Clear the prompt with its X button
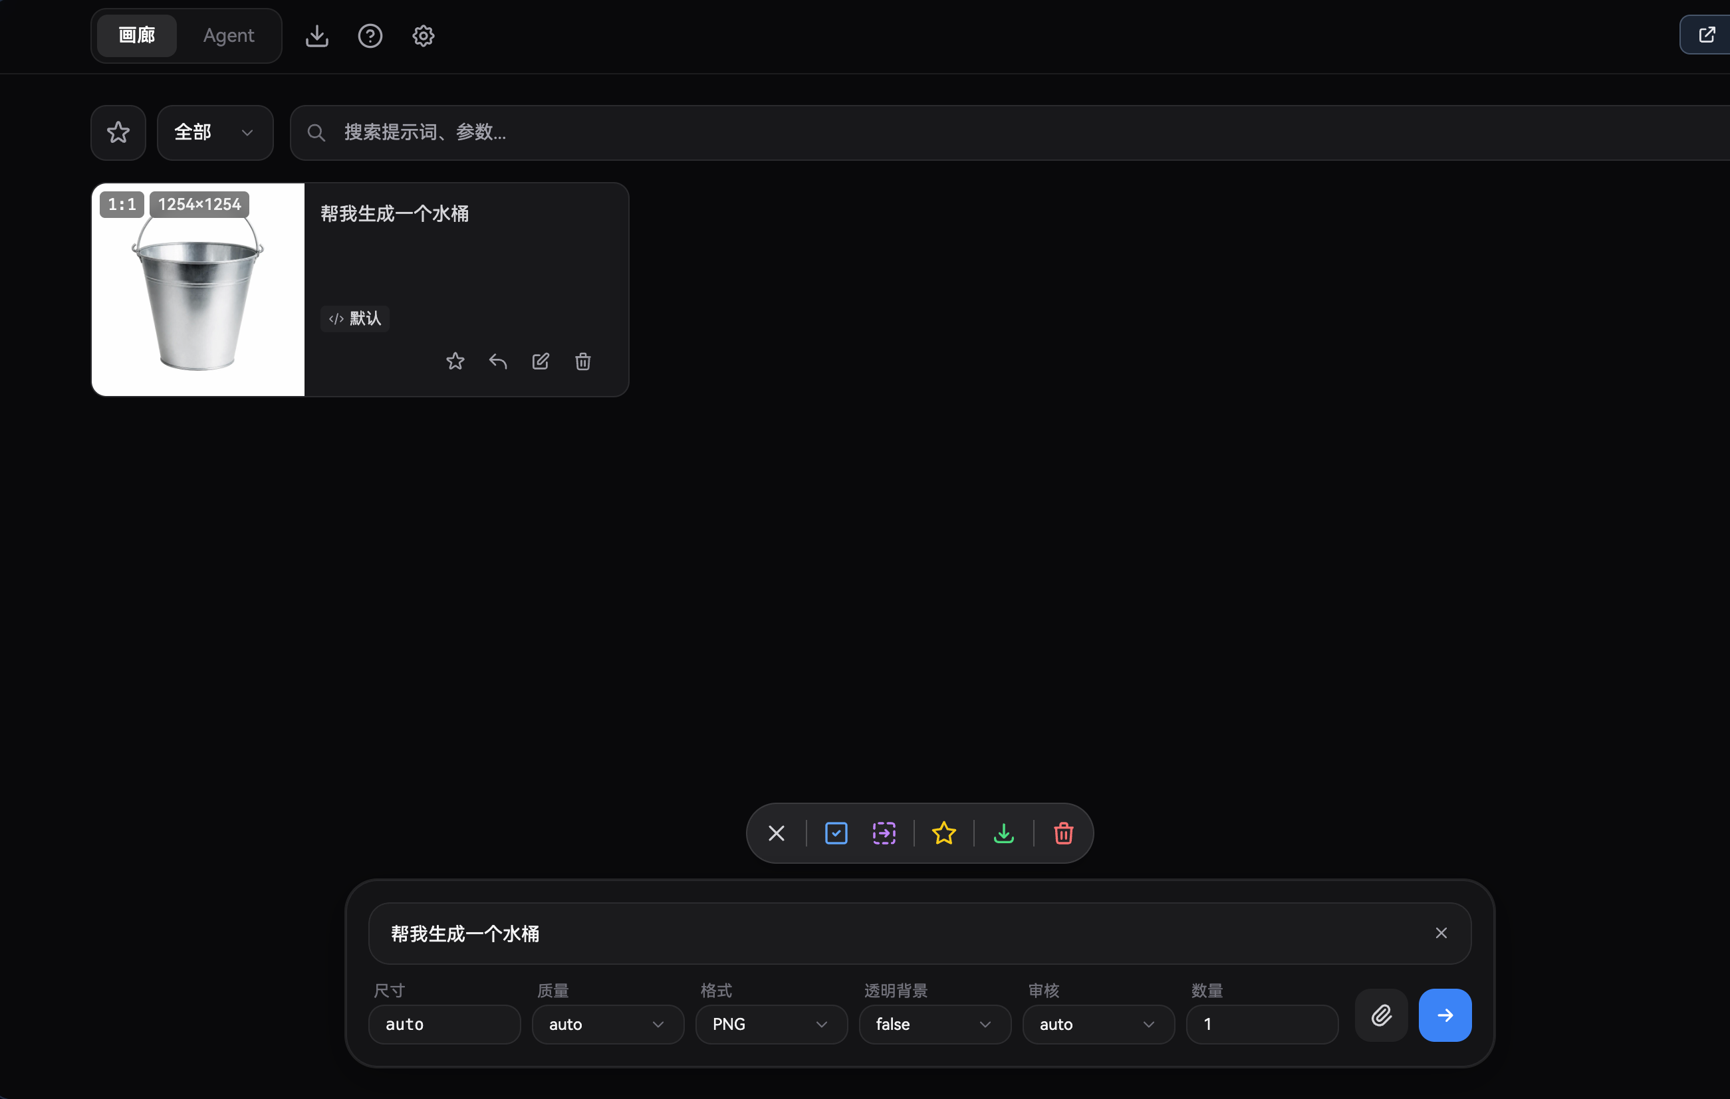Viewport: 1730px width, 1099px height. click(x=1441, y=933)
